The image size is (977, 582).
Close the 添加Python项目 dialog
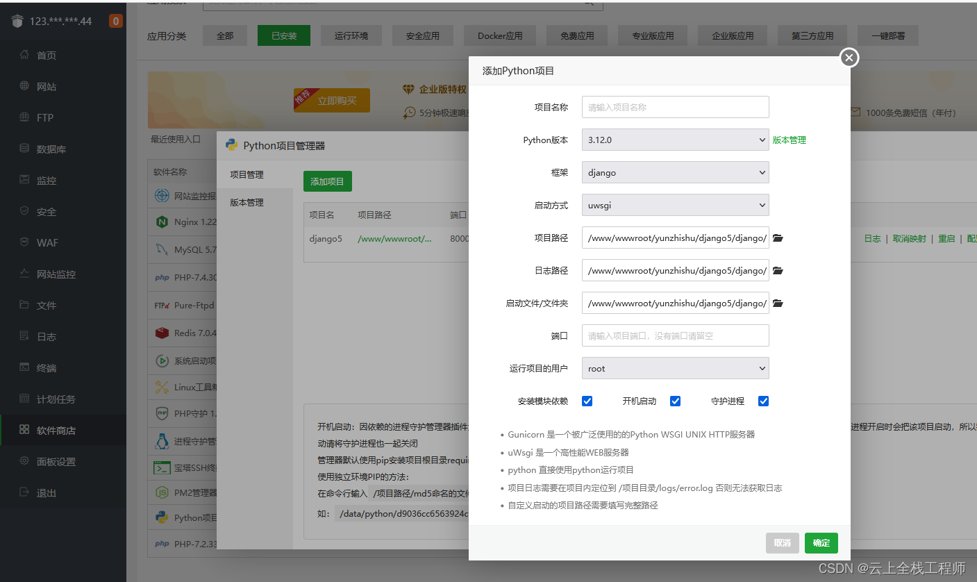tap(849, 58)
